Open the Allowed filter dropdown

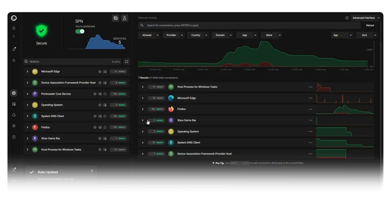click(x=149, y=35)
